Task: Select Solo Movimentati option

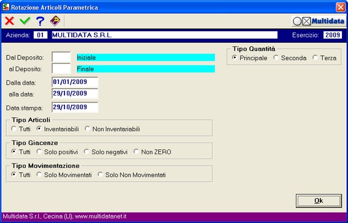Action: tap(64, 175)
